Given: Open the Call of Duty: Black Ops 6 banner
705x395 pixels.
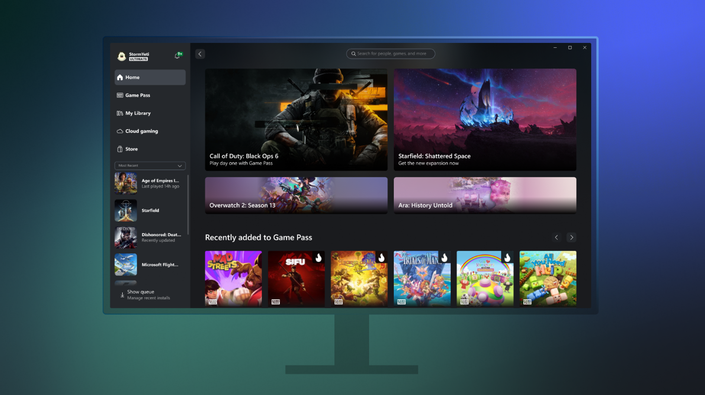Looking at the screenshot, I should (x=296, y=119).
